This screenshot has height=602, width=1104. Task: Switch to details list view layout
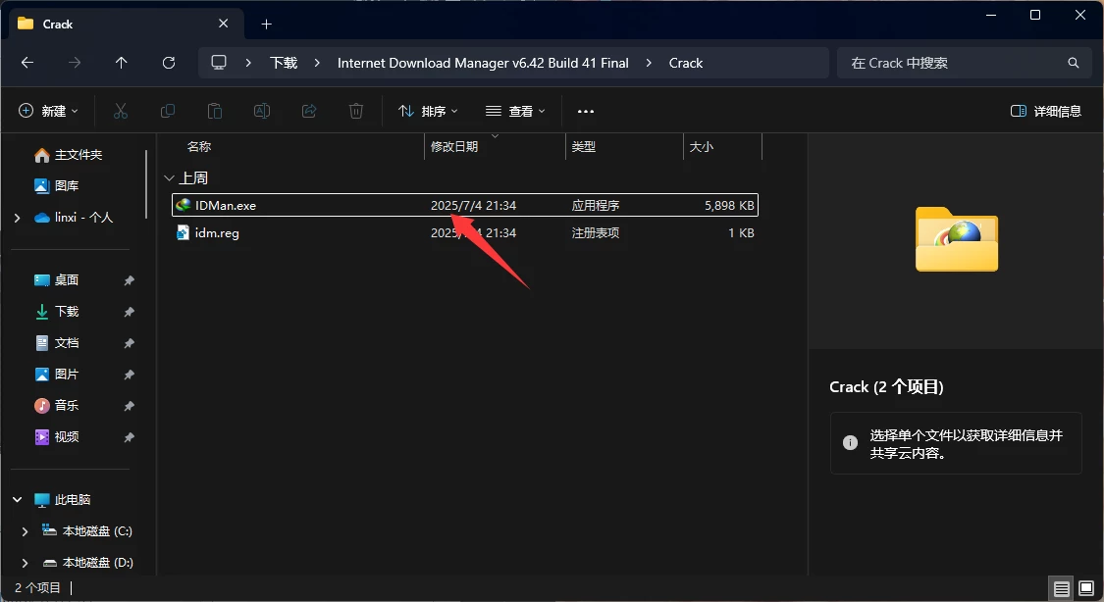coord(1062,588)
